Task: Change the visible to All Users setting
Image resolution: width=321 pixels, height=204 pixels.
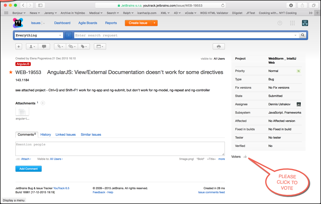Action: pyautogui.click(x=219, y=59)
